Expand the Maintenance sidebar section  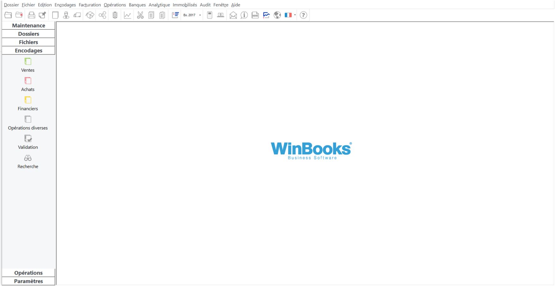coord(28,26)
